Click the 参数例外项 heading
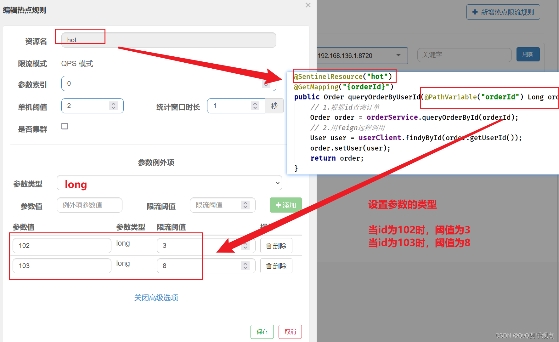This screenshot has height=342, width=559. (x=156, y=162)
